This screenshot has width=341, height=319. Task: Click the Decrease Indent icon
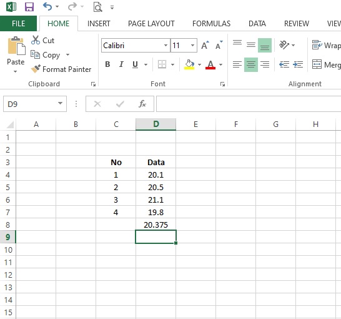pyautogui.click(x=284, y=64)
